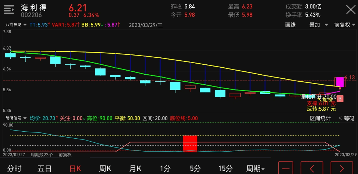Screen dimensions: 358x174
Task: Tap the start date 2023/02/27
Action: click(x=14, y=155)
